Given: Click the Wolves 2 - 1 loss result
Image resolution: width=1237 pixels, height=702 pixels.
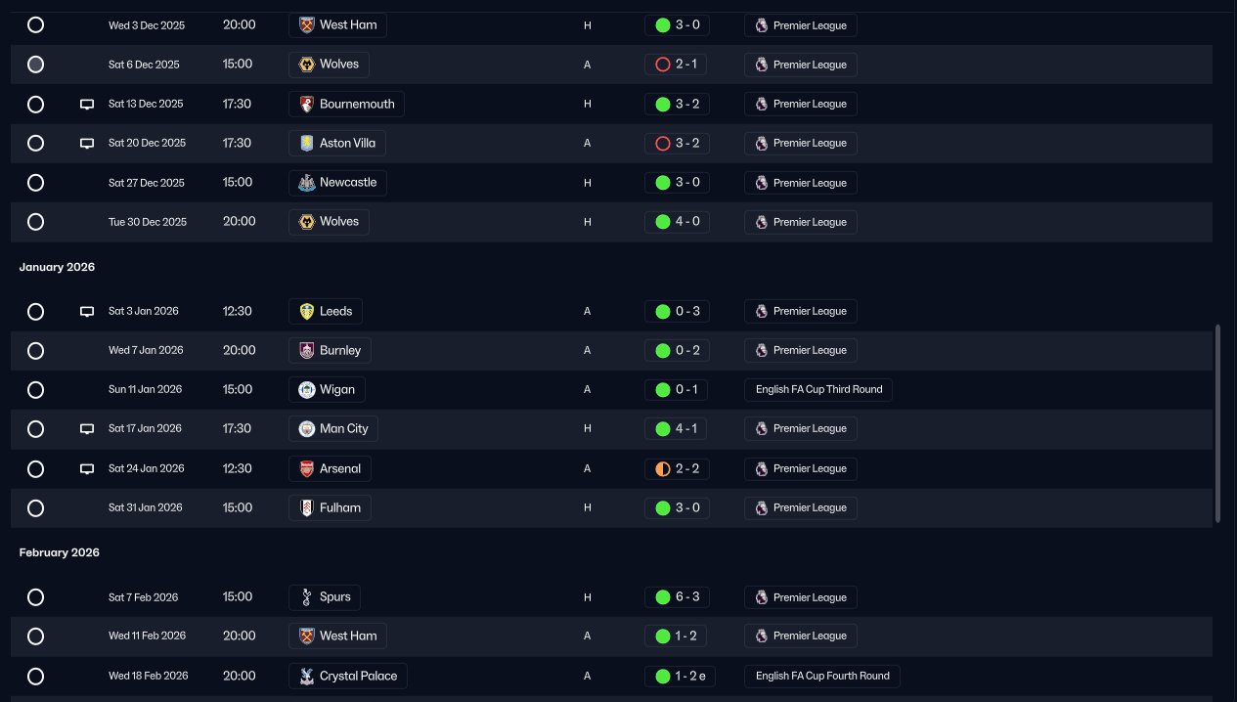Looking at the screenshot, I should click(677, 65).
